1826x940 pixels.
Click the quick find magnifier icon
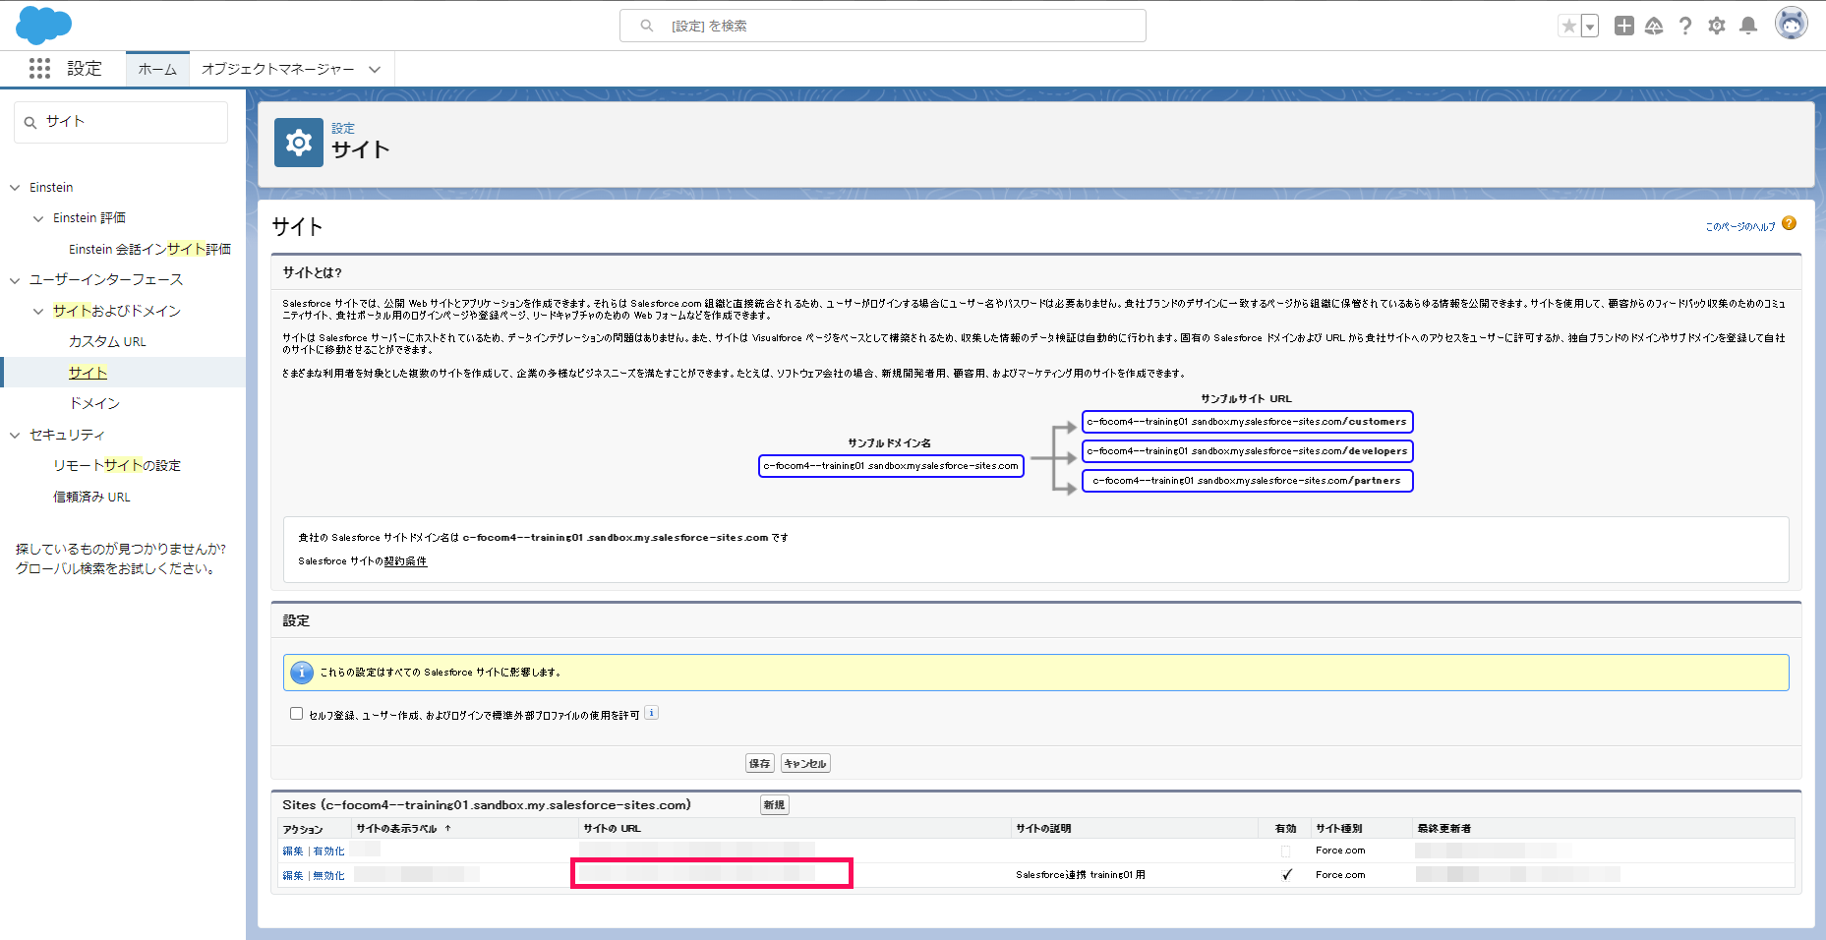click(30, 123)
